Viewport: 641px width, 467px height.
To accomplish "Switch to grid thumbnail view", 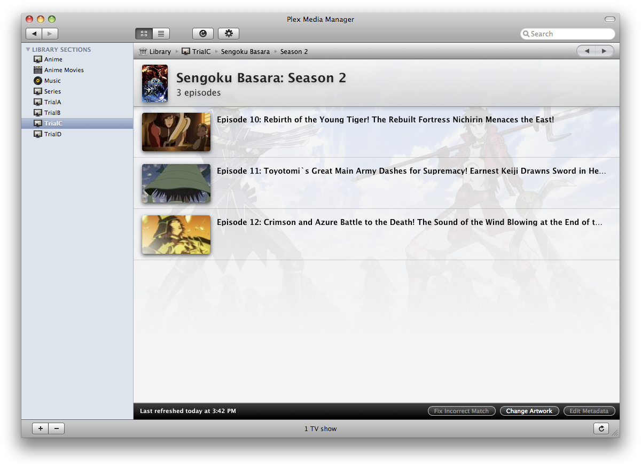I will tap(144, 34).
